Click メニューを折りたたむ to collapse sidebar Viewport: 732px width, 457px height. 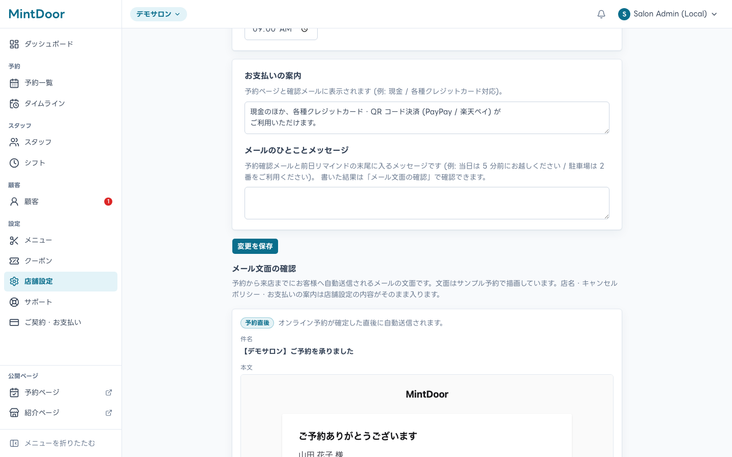[x=60, y=443]
